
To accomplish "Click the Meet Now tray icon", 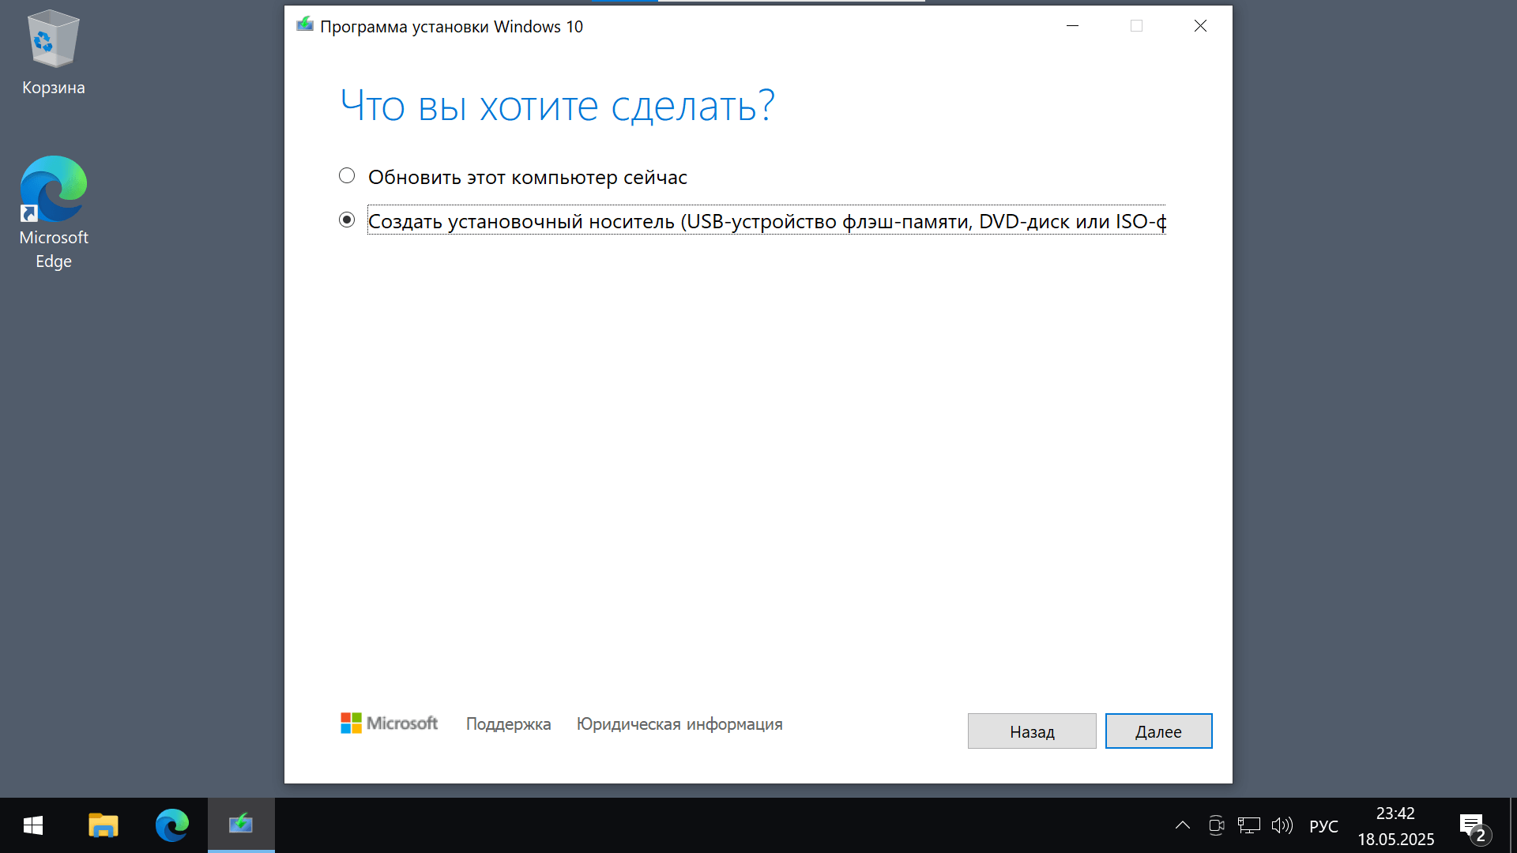I will (x=1216, y=825).
